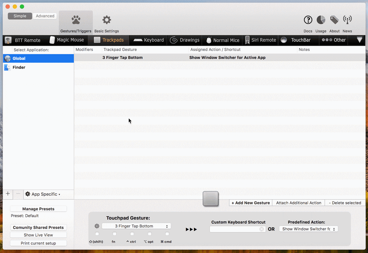368x253 pixels.
Task: Click Delete selected button
Action: [345, 203]
